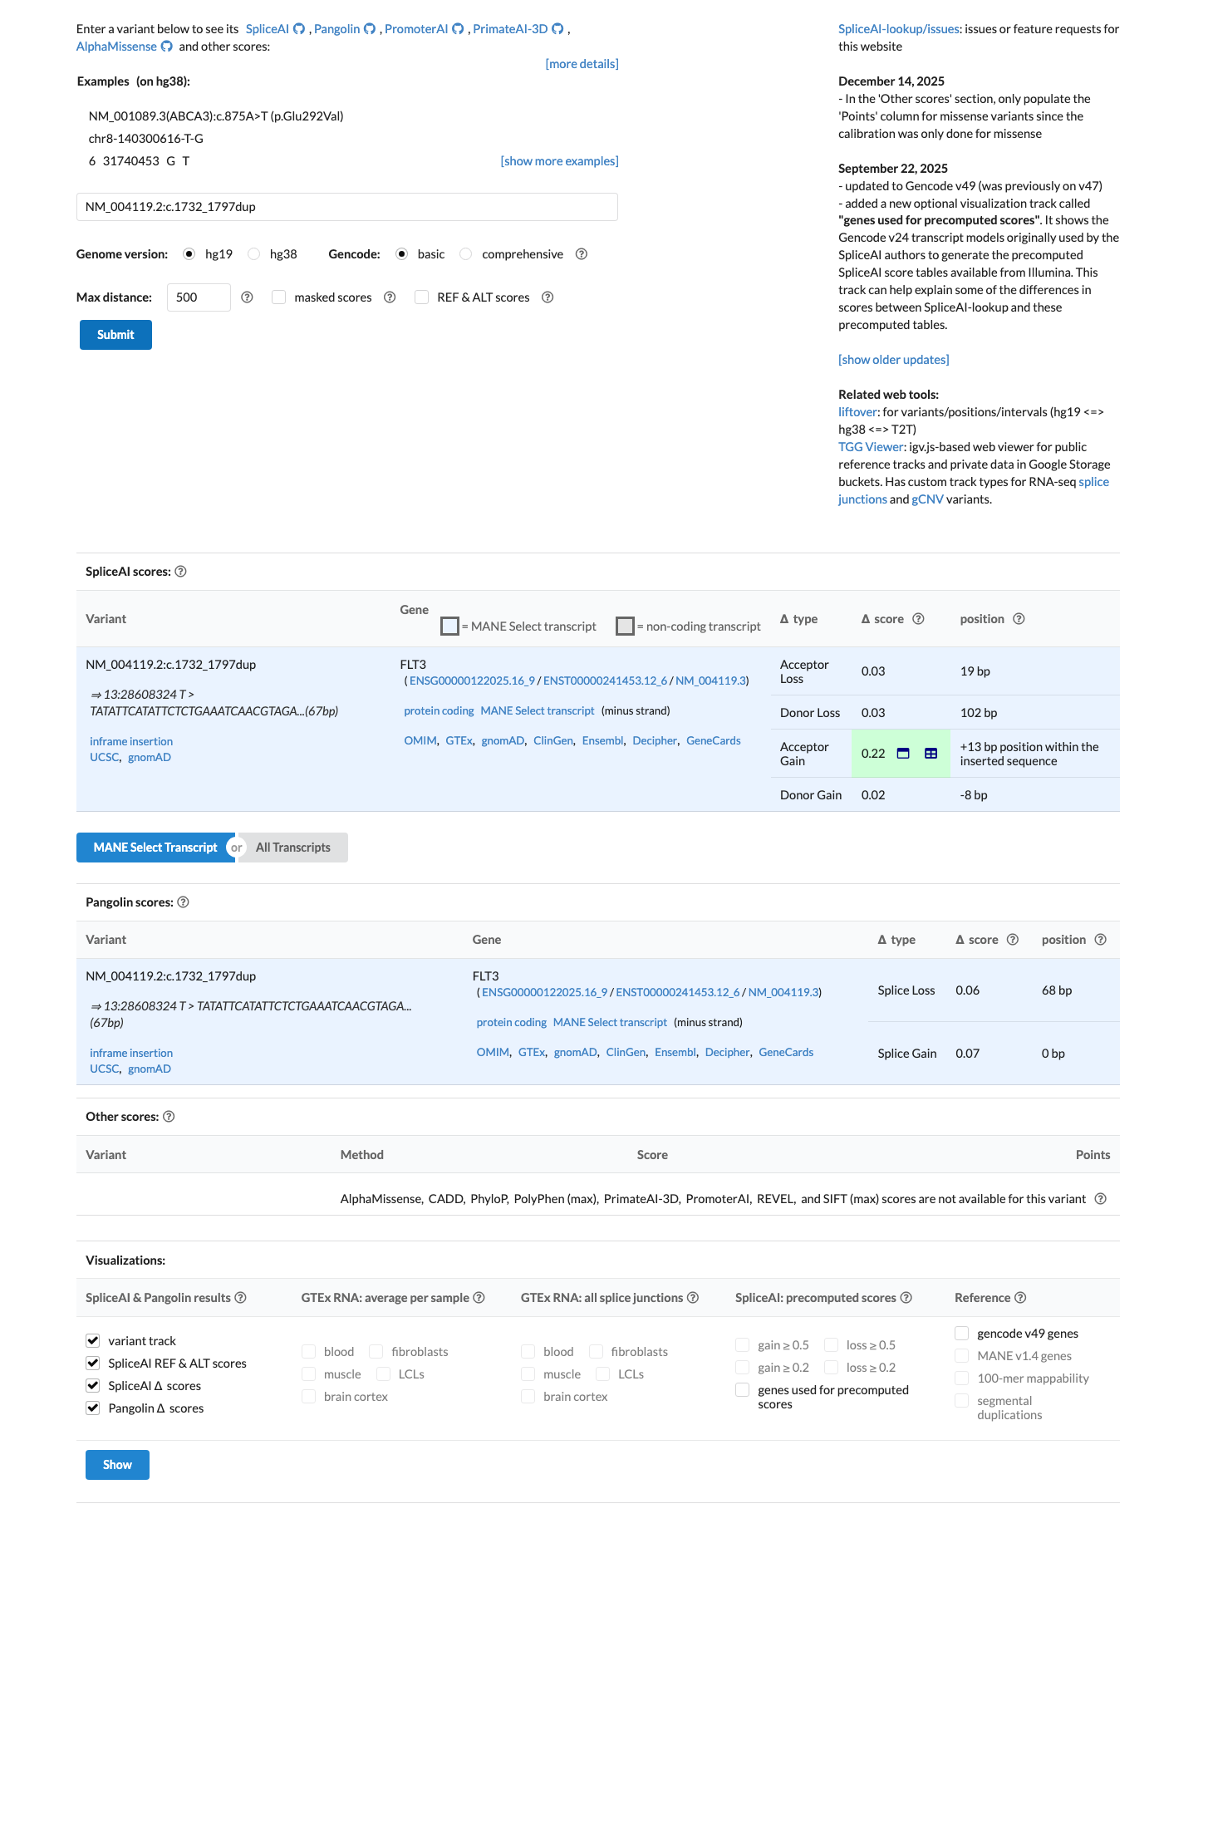Viewport: 1208px width, 1828px height.
Task: Click the masked scores help icon
Action: (390, 297)
